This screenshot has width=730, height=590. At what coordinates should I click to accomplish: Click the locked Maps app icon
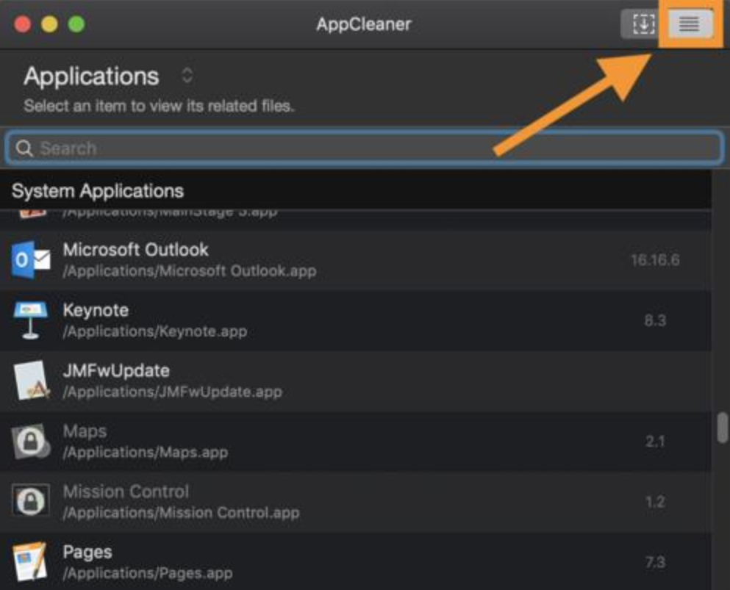31,442
